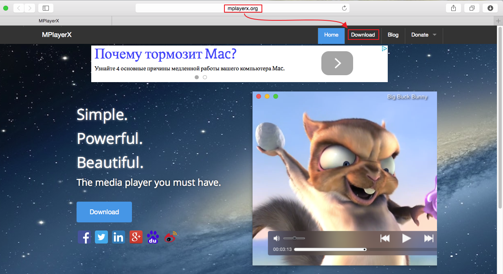Click the mplayerx.org address bar
This screenshot has height=274, width=503.
tap(243, 8)
